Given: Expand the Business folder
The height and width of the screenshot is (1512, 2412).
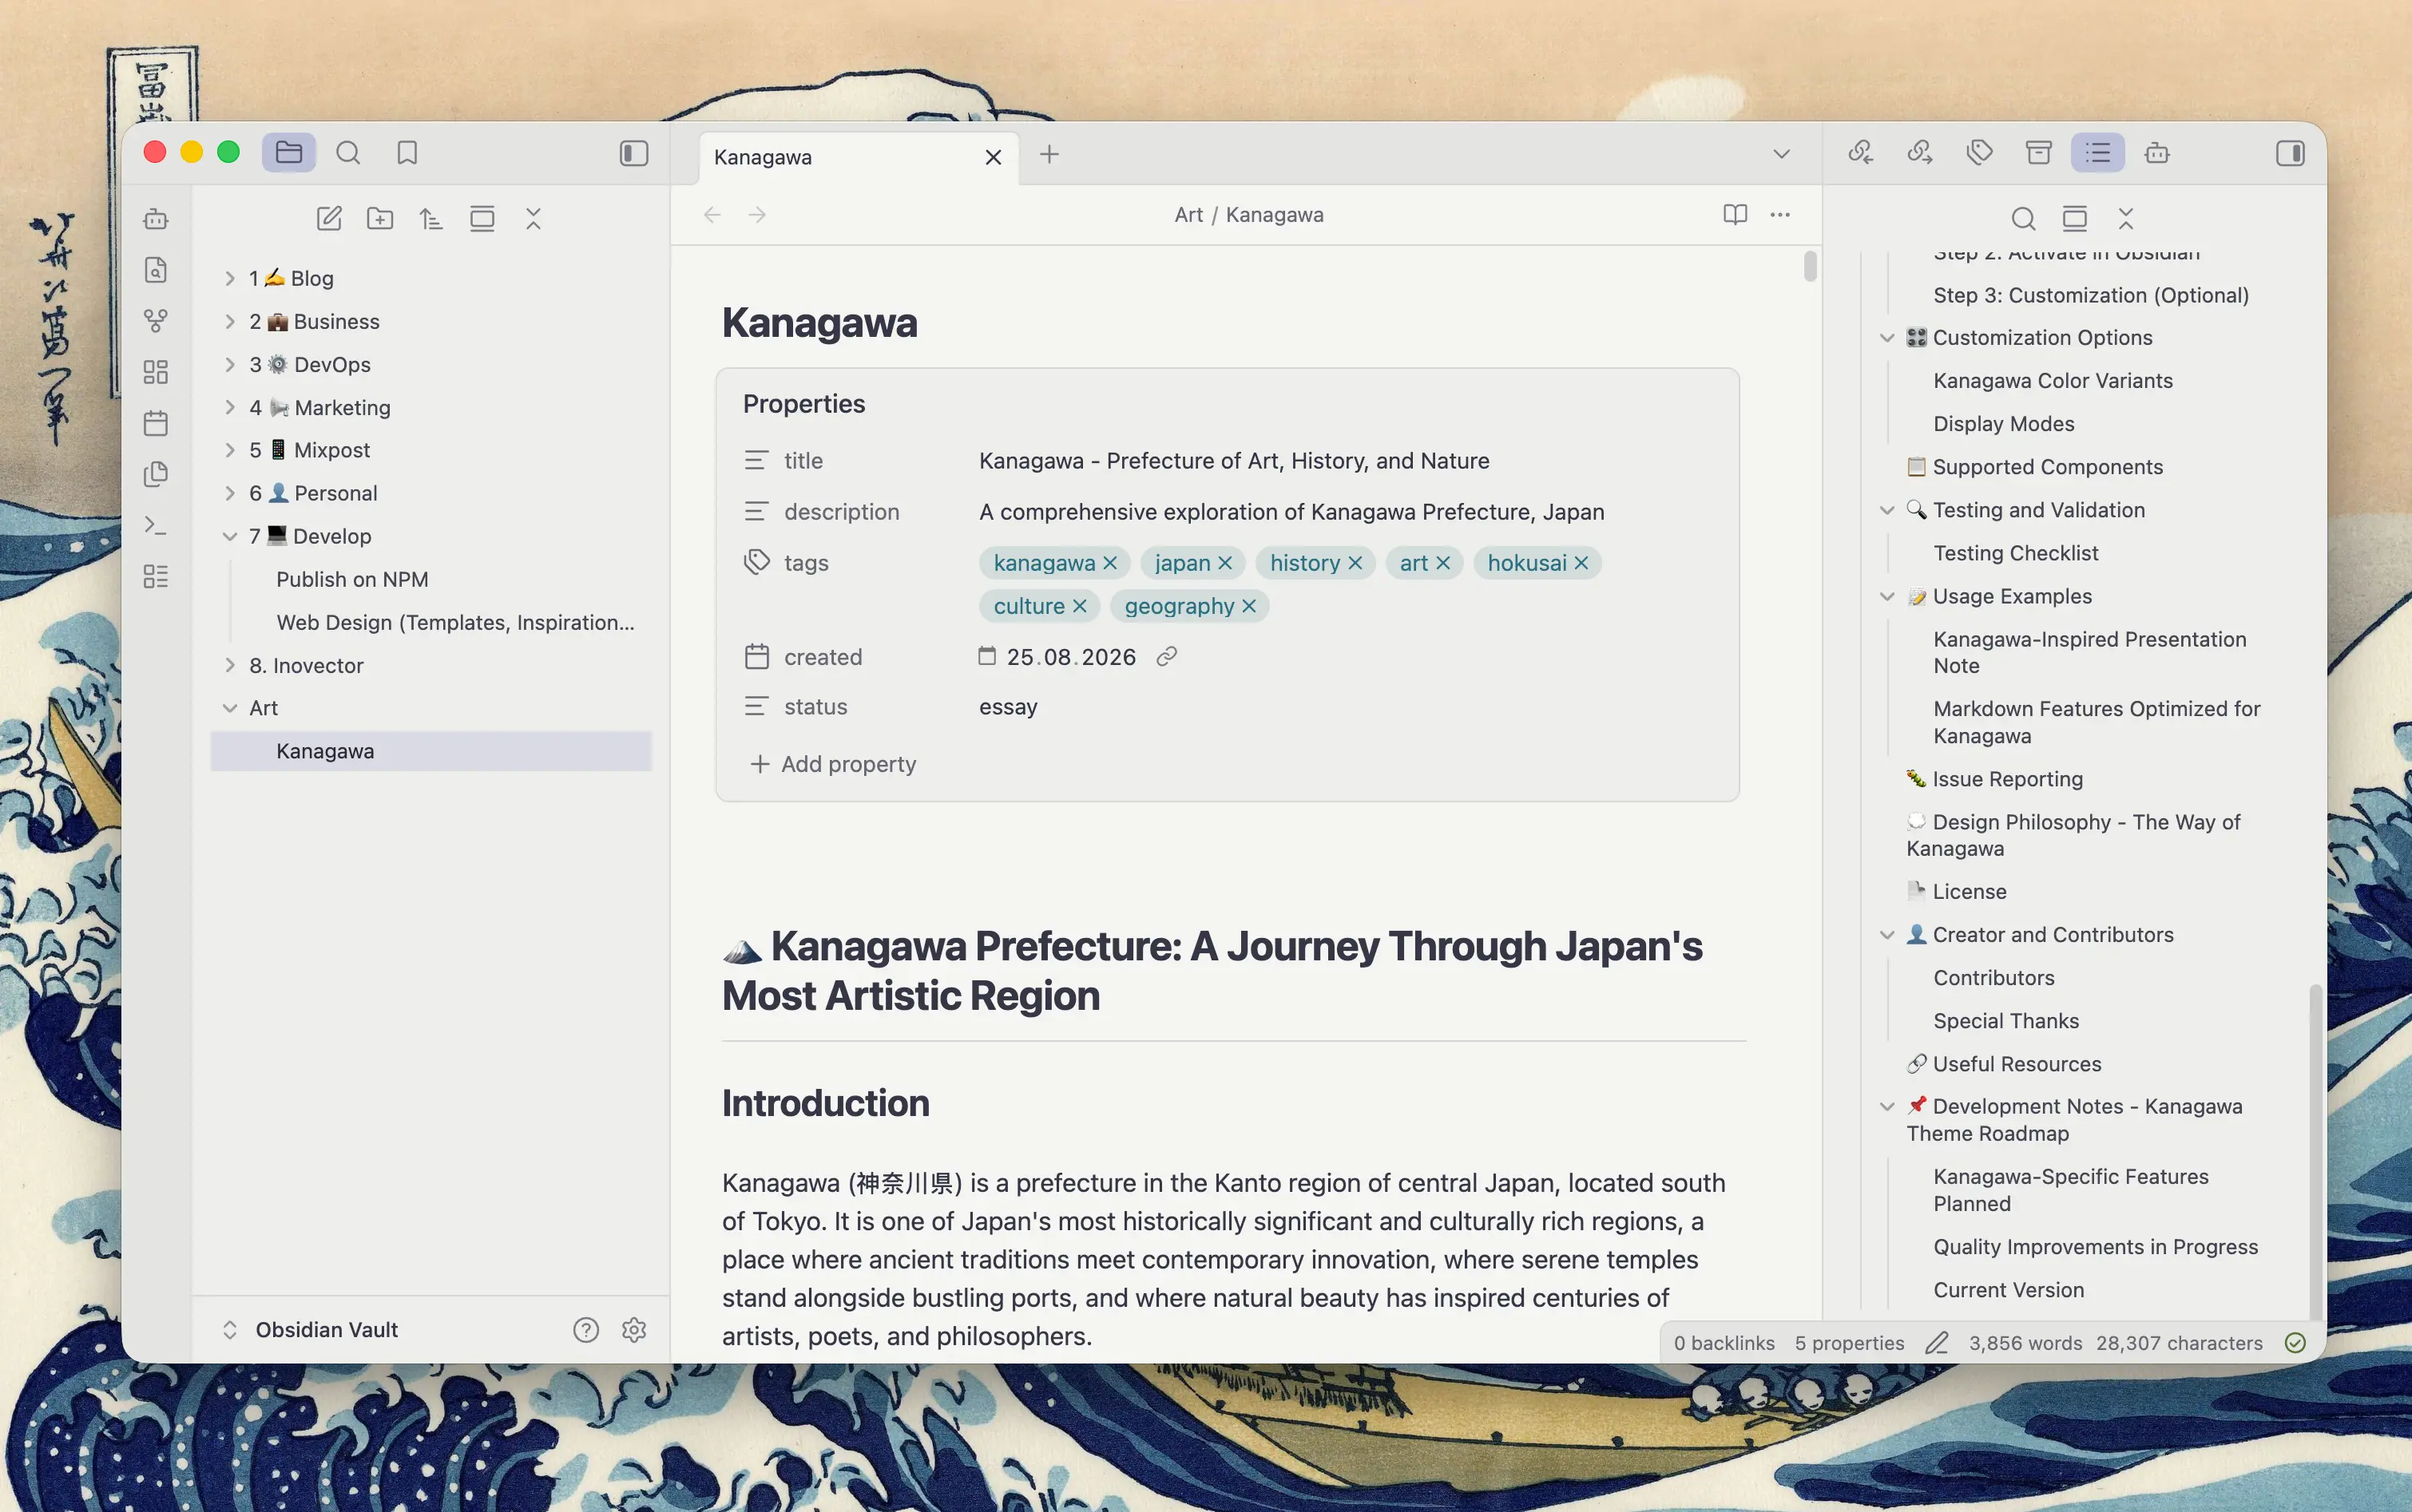Looking at the screenshot, I should pyautogui.click(x=229, y=321).
